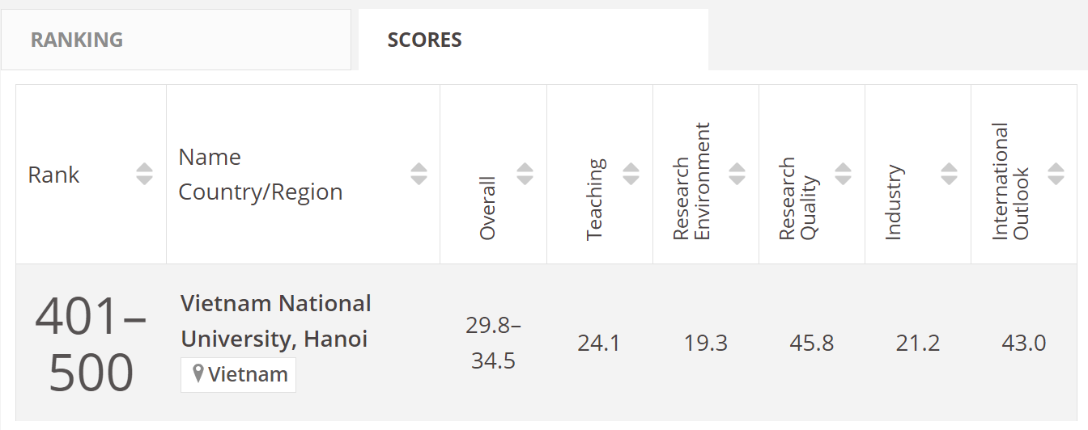The image size is (1088, 430).
Task: Click the Research Quality value 45.8
Action: click(x=811, y=343)
